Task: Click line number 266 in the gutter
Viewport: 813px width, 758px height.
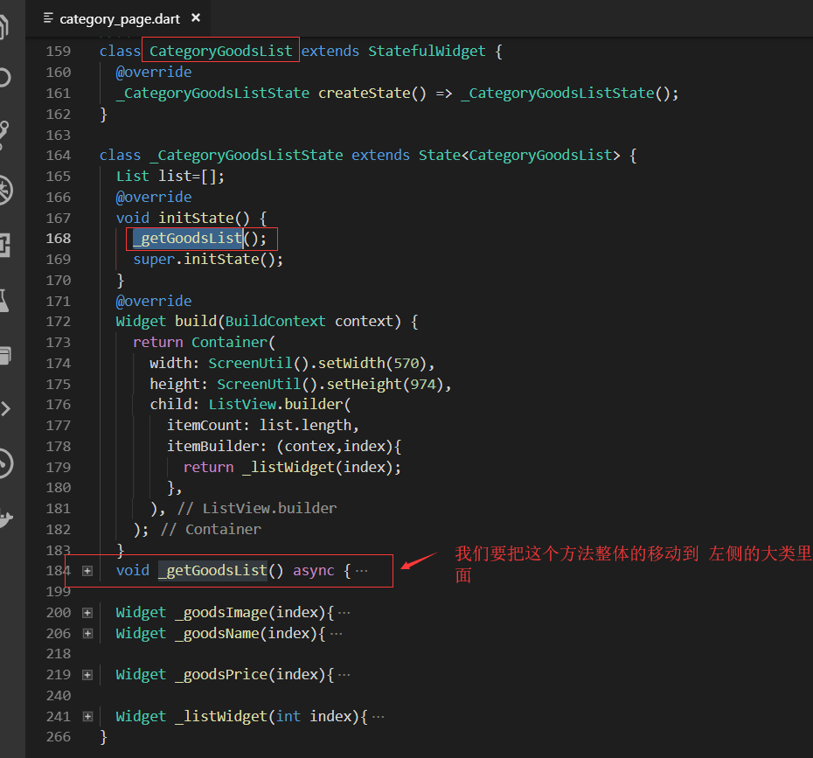Action: 58,737
